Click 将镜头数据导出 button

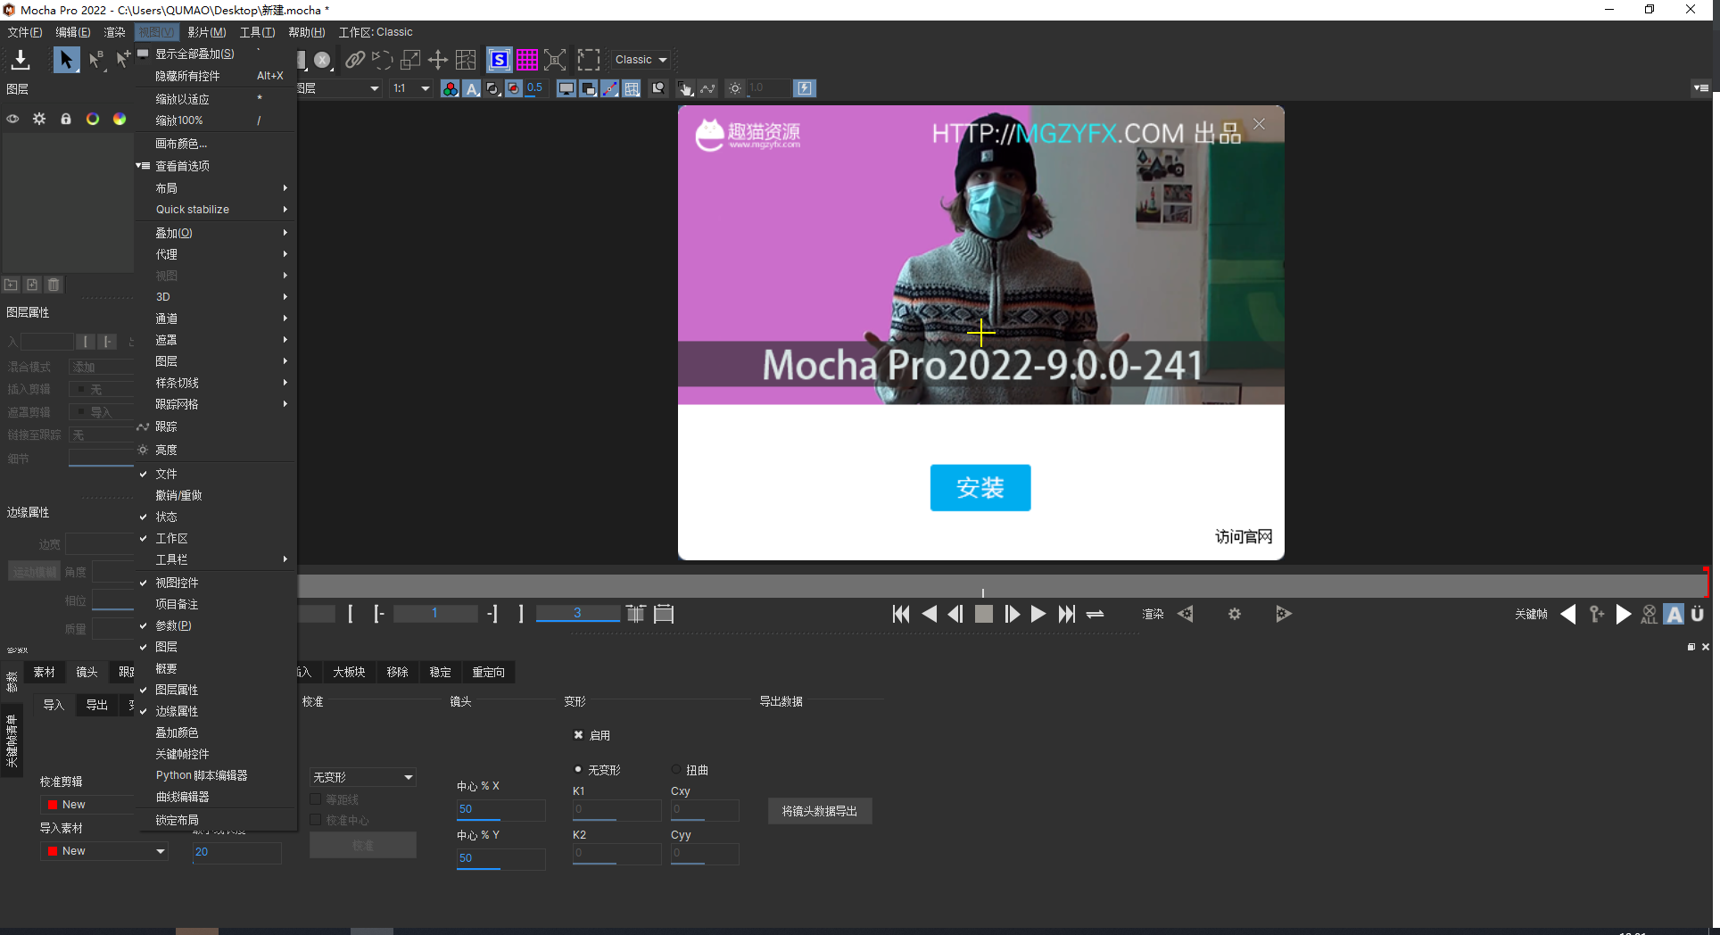coord(819,811)
